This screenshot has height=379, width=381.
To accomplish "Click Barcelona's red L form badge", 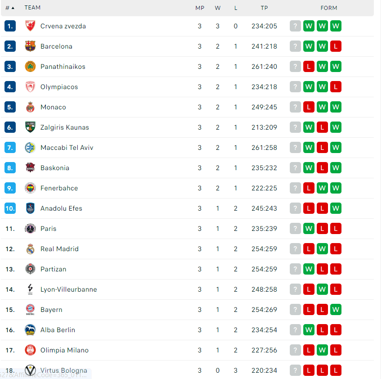I will point(336,46).
